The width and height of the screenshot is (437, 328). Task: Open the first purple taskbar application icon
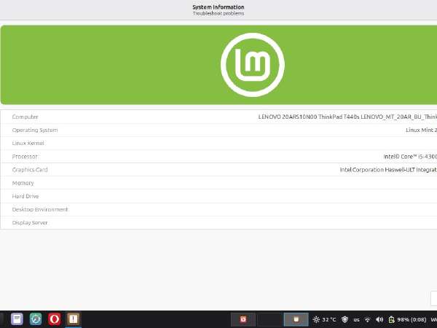coord(17,319)
